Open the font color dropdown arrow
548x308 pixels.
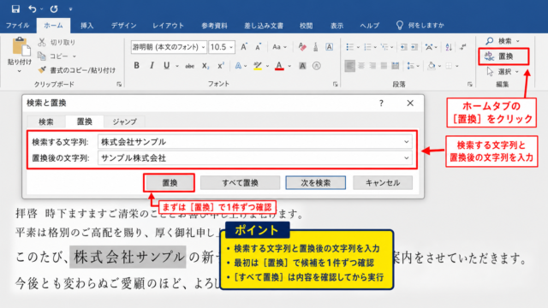[x=289, y=66]
